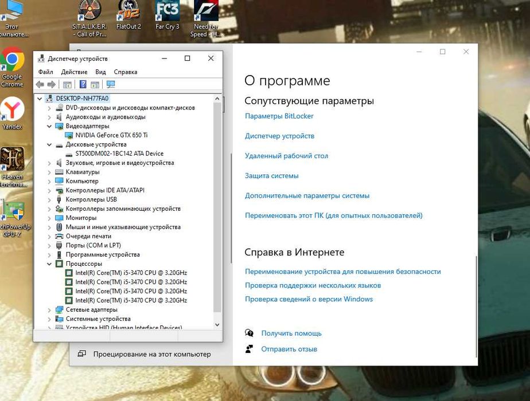The width and height of the screenshot is (530, 401).
Task: Click Отправить отзыв link
Action: (289, 349)
